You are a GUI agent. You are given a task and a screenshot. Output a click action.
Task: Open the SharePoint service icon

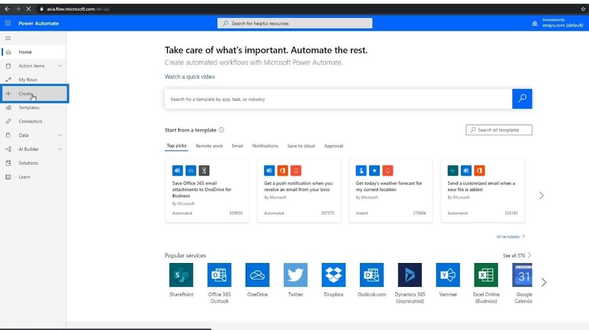(x=181, y=275)
